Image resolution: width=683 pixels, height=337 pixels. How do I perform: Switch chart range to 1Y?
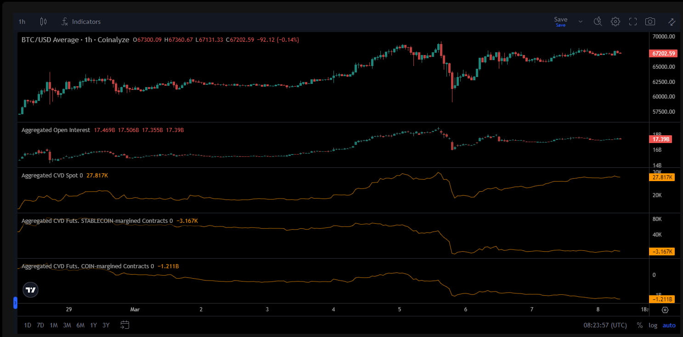pyautogui.click(x=93, y=325)
